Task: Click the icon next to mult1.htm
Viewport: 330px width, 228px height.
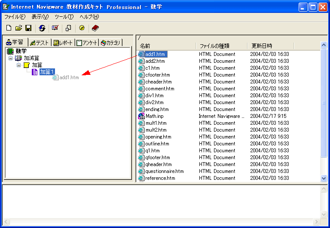Action: pos(141,123)
